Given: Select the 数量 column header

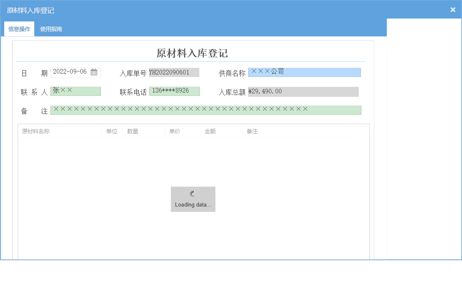Looking at the screenshot, I should (x=133, y=131).
